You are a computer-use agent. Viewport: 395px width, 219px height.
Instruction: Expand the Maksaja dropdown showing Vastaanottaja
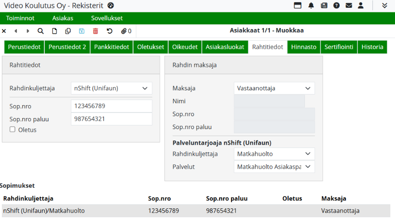[274, 88]
